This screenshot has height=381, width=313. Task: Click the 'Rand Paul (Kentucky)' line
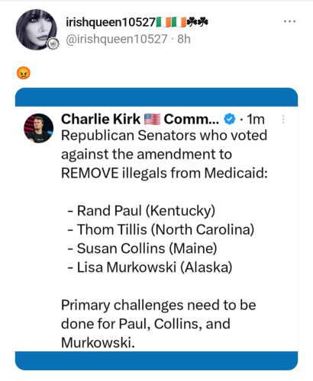coord(141,210)
